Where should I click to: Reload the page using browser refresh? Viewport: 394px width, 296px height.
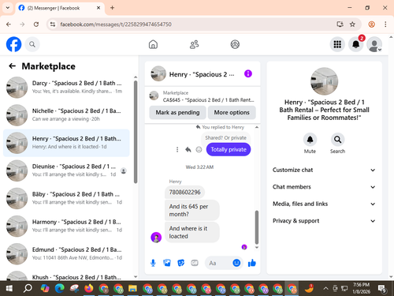(x=36, y=24)
